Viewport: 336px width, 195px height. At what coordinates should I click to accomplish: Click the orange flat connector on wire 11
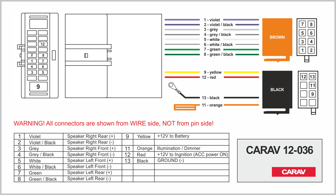pos(184,108)
